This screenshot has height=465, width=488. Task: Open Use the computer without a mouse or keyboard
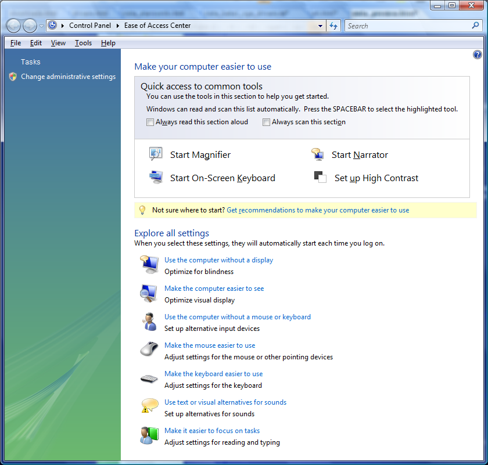pos(238,317)
